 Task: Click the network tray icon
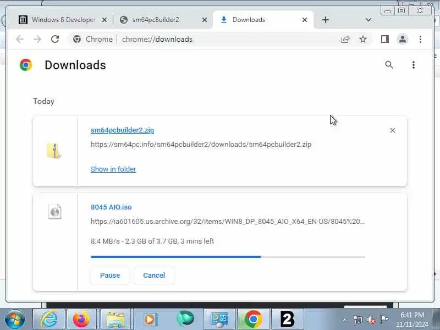click(358, 320)
